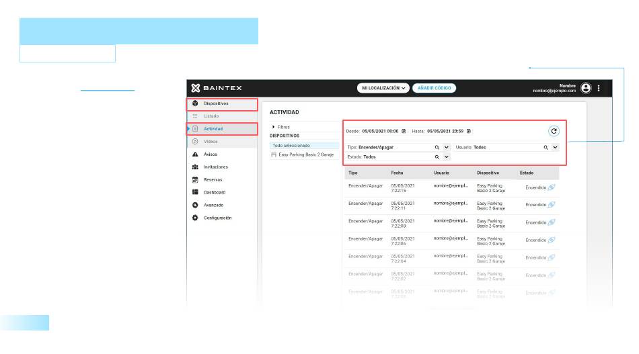
Task: Go to Reservas in the sidebar
Action: point(213,180)
